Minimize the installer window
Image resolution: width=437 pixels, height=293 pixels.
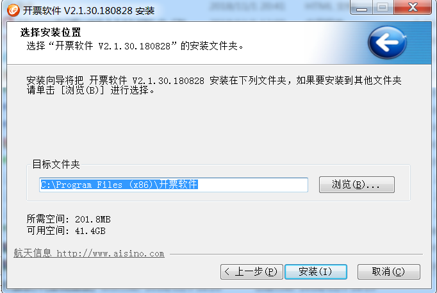pos(361,8)
